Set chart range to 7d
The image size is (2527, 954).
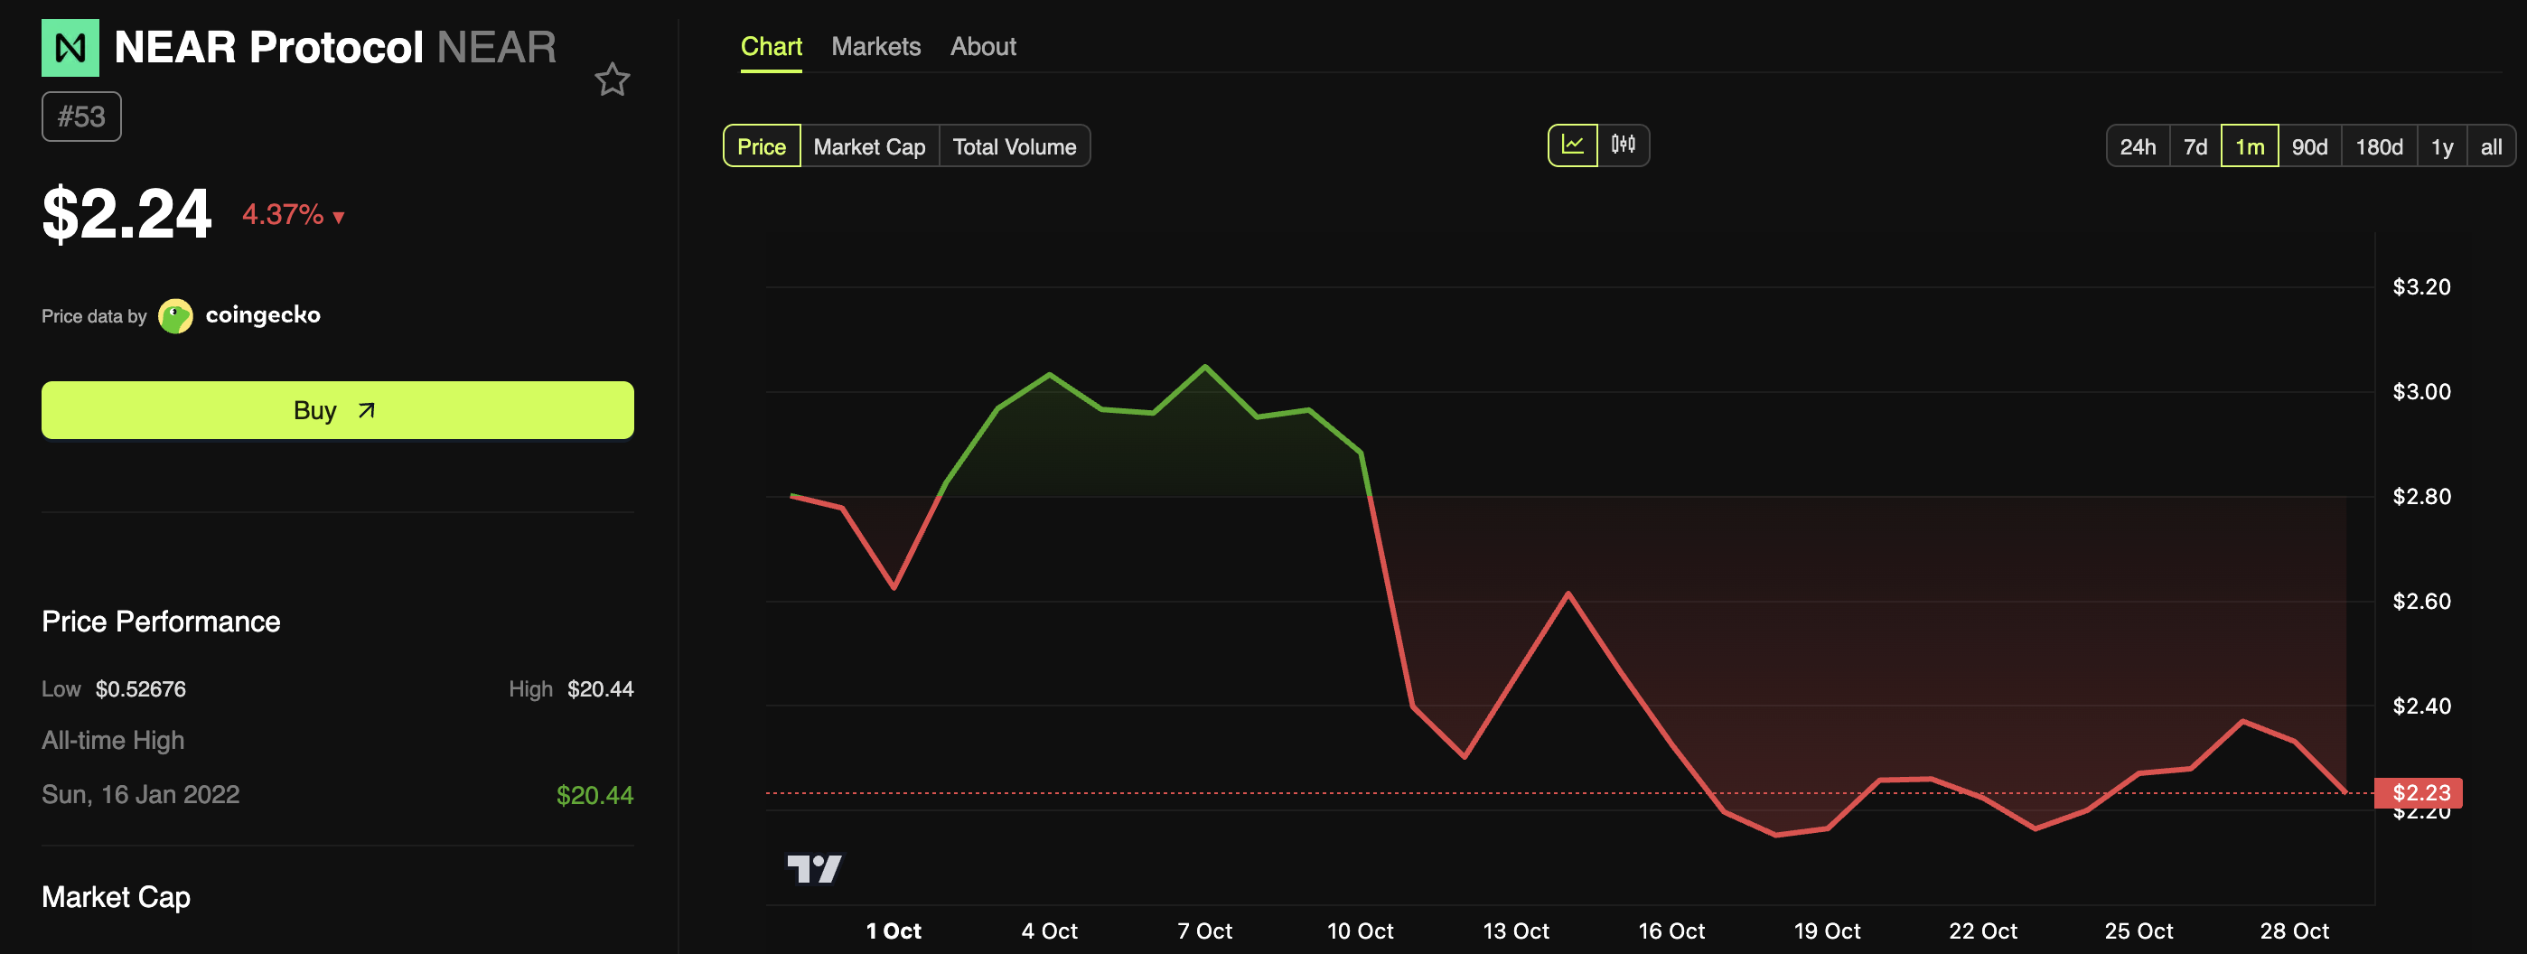[2195, 146]
